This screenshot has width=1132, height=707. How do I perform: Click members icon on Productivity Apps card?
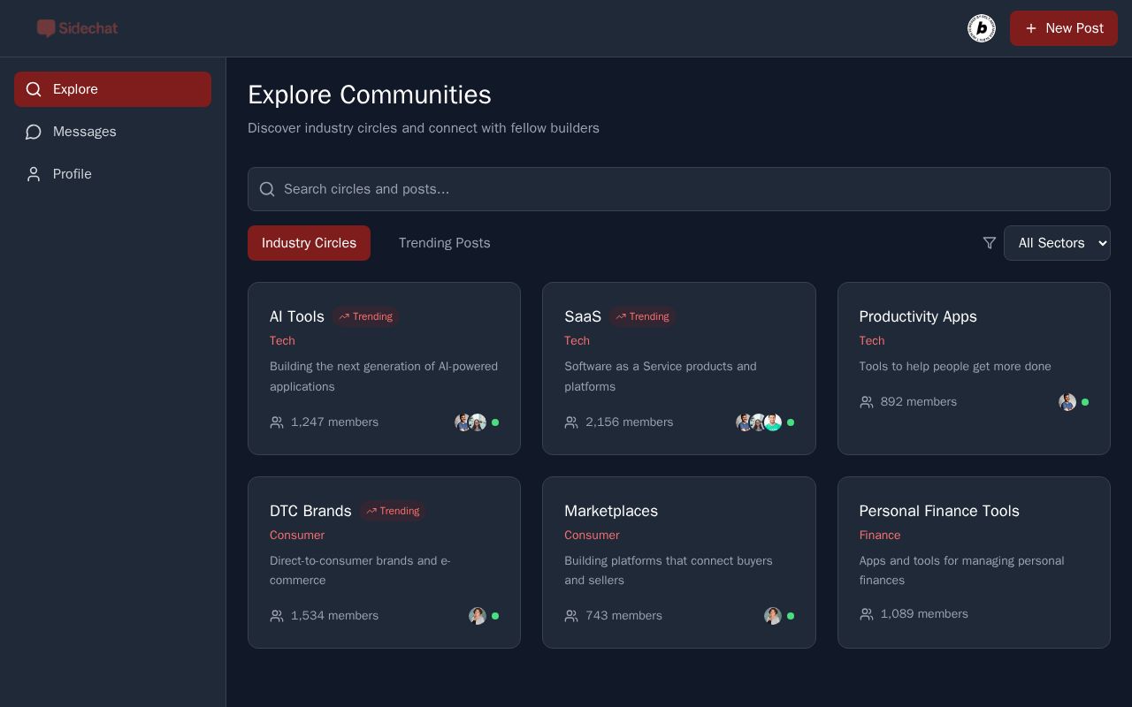[x=867, y=402]
